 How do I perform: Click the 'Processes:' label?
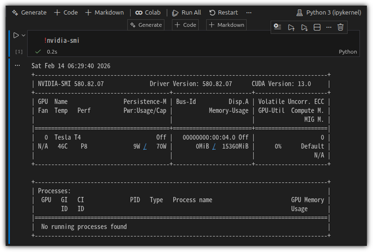[x=54, y=191]
